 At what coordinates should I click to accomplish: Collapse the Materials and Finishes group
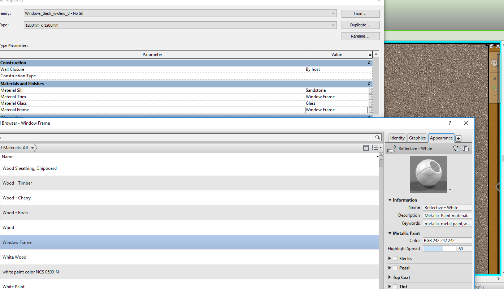(369, 84)
